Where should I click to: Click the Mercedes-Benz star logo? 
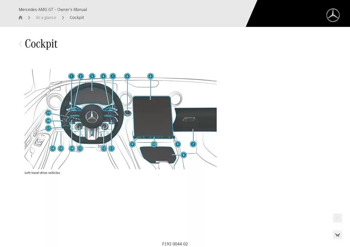(x=333, y=15)
